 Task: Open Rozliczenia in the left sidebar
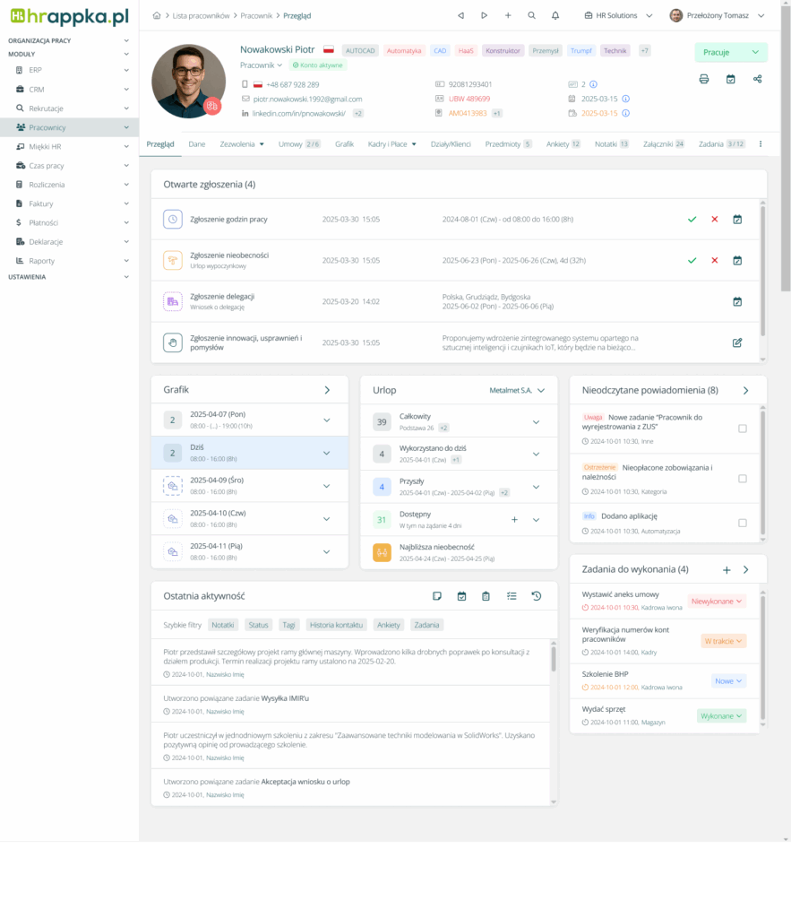(47, 185)
